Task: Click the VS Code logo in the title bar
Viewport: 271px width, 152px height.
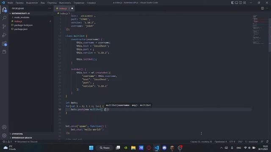Action: click(x=3, y=3)
